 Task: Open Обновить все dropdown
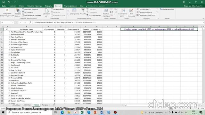point(46,13)
